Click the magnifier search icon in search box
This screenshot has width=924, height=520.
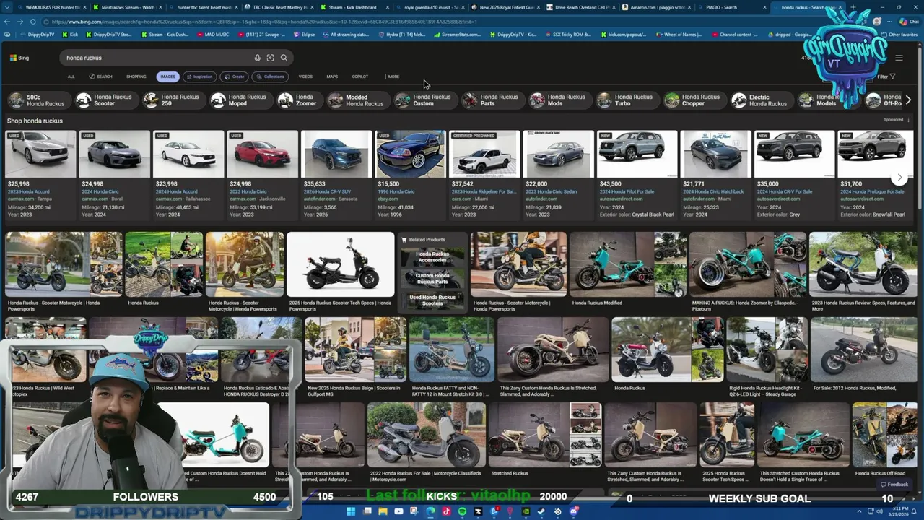coord(284,58)
